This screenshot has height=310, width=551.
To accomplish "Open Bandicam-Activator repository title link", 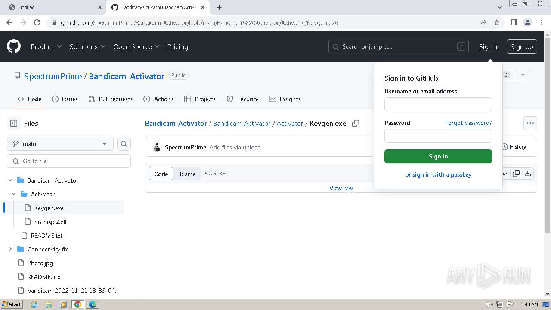I will pos(127,76).
